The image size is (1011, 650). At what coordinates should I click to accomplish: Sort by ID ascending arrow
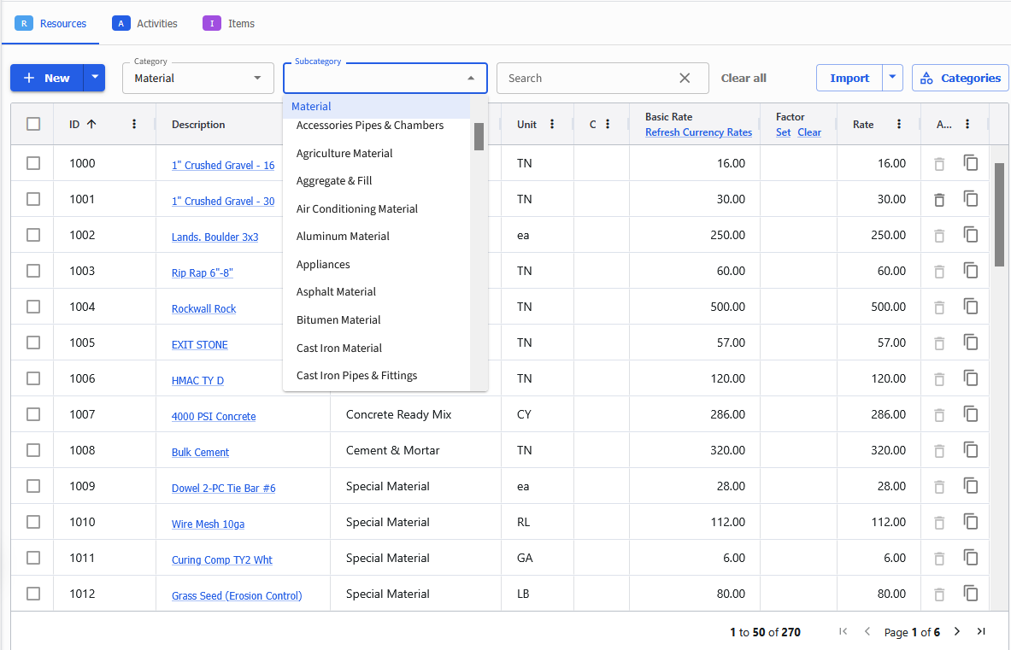tap(91, 124)
